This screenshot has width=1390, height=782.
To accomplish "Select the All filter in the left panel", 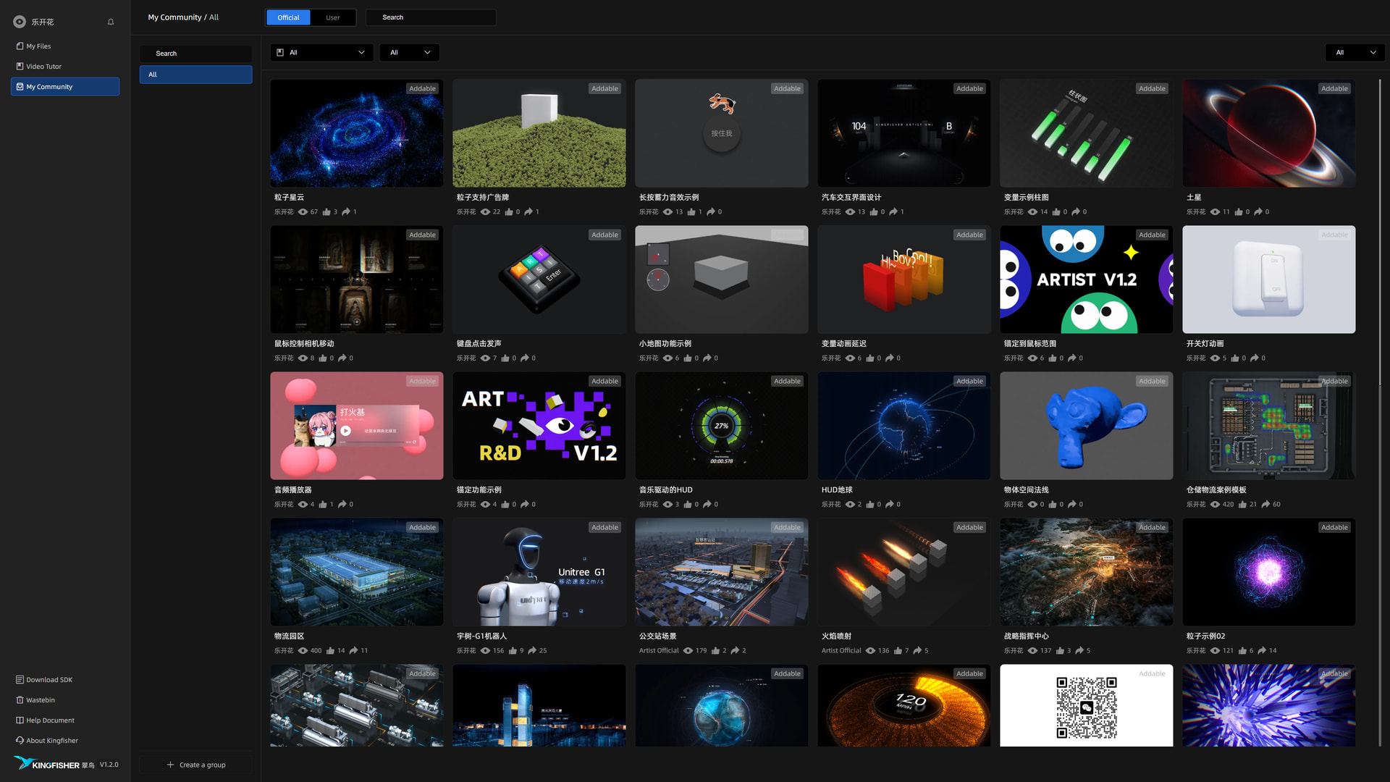I will pyautogui.click(x=195, y=74).
